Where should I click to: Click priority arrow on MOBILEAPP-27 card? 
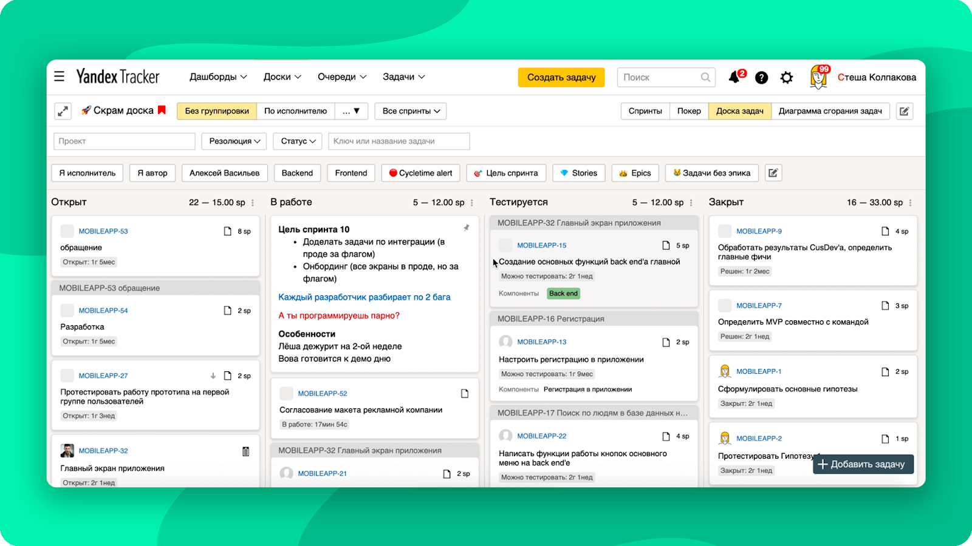tap(213, 376)
